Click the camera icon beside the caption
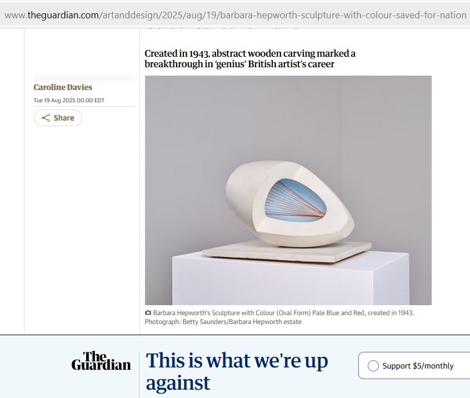Screen dimensions: 470x398 (148, 313)
